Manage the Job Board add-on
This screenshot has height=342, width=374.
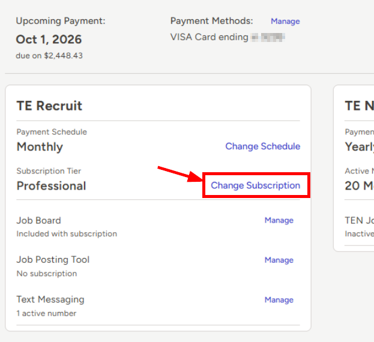pos(279,220)
